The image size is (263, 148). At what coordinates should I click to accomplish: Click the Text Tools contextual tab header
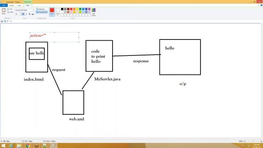click(x=28, y=2)
